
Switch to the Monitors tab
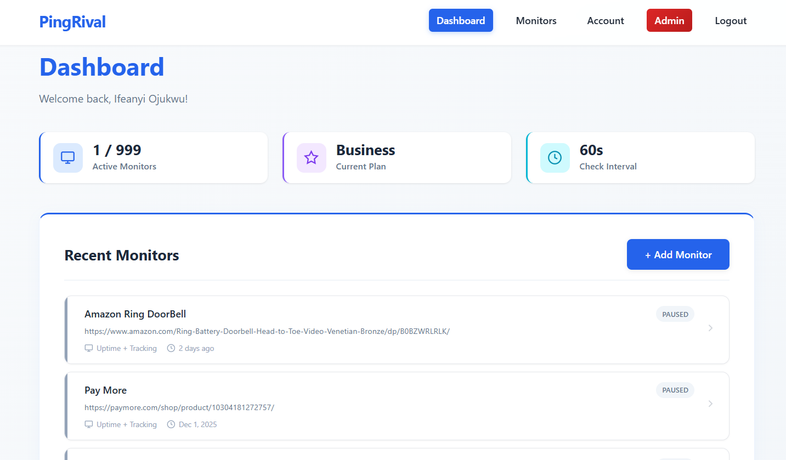[536, 20]
